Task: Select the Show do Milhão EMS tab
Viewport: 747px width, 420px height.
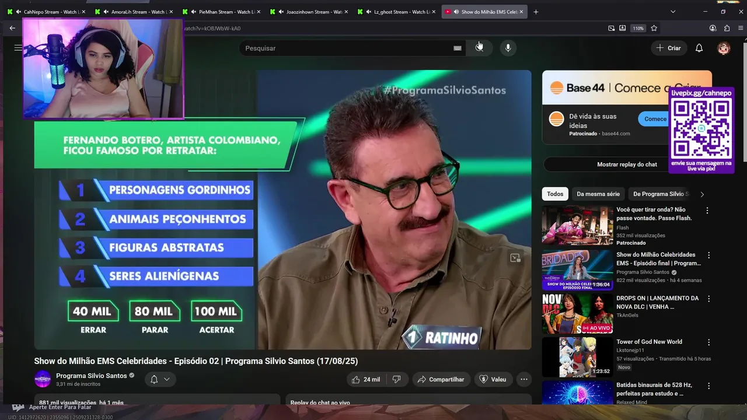Action: click(484, 12)
